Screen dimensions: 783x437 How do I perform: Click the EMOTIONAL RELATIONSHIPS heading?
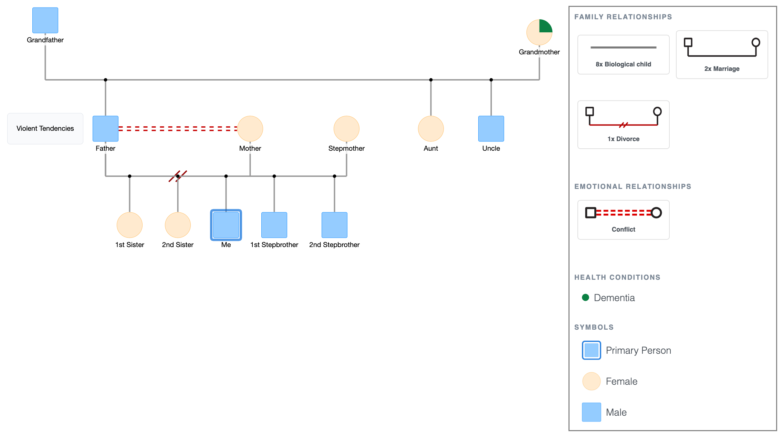click(633, 186)
